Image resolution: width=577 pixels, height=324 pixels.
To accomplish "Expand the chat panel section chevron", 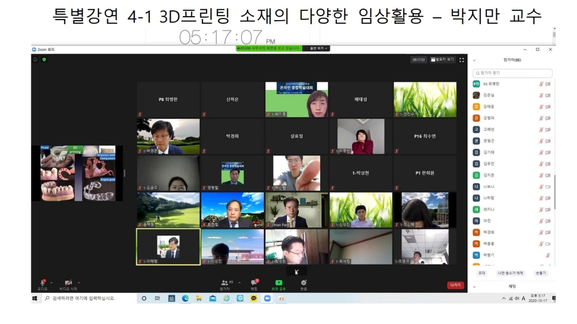I will (474, 287).
